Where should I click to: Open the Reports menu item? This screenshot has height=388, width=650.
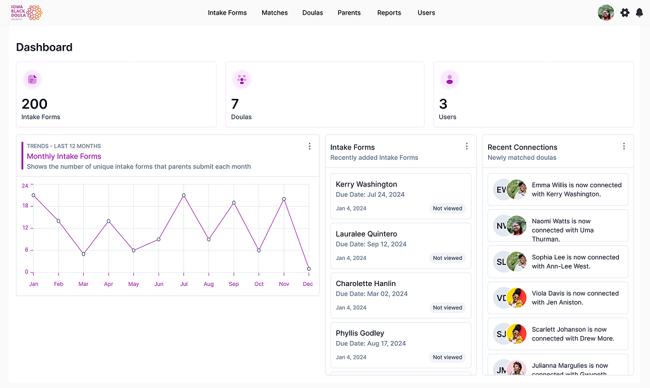pos(388,13)
